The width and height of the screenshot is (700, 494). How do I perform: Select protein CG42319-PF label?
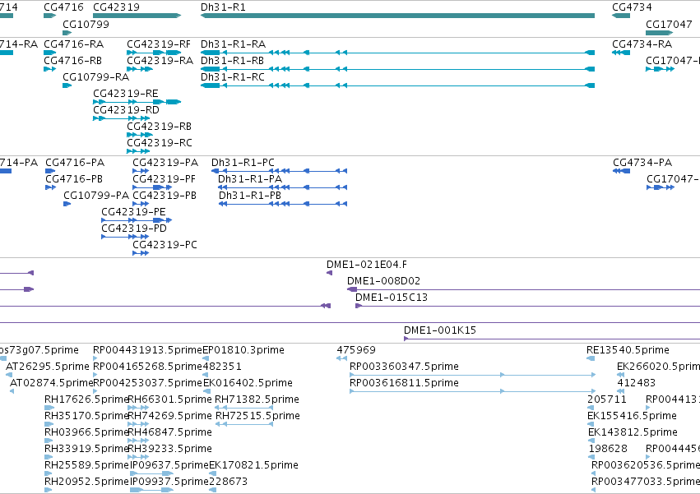pos(165,179)
